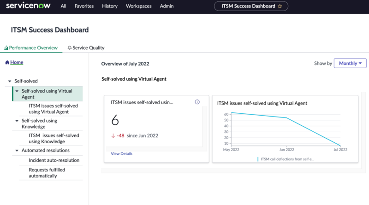
Task: Click the Overview of July 2022 heading
Action: (125, 64)
